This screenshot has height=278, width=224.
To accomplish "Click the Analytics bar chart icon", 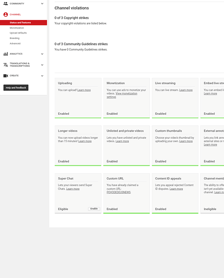I will [x=6, y=54].
